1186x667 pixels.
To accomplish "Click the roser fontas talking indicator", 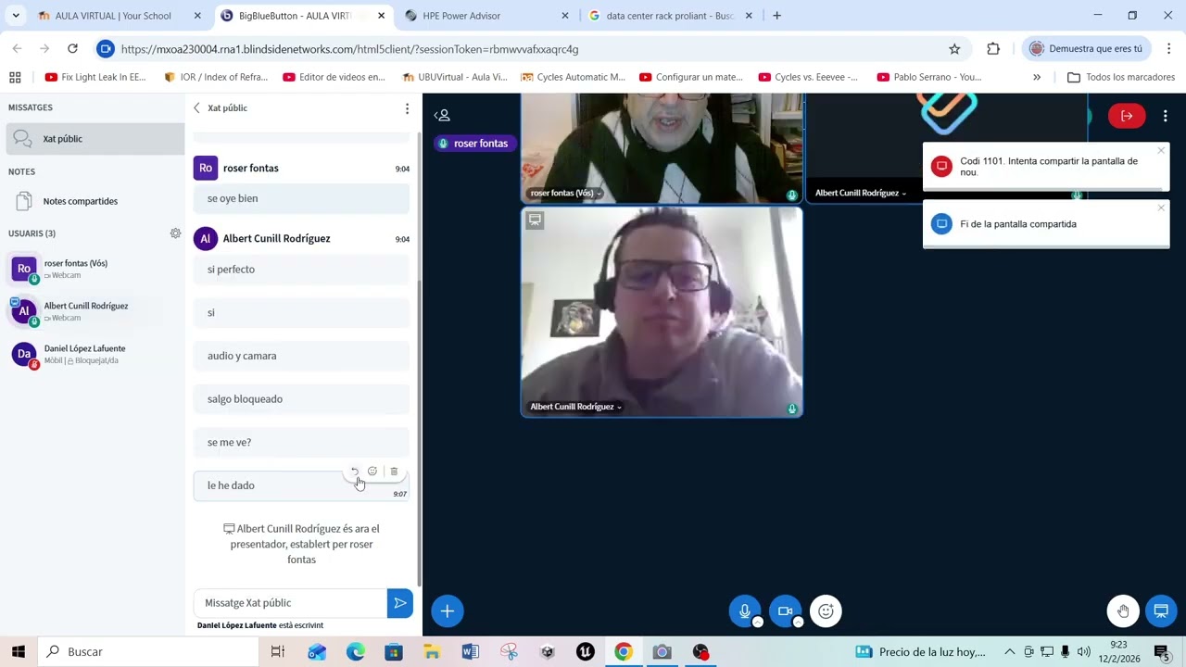I will coord(473,144).
